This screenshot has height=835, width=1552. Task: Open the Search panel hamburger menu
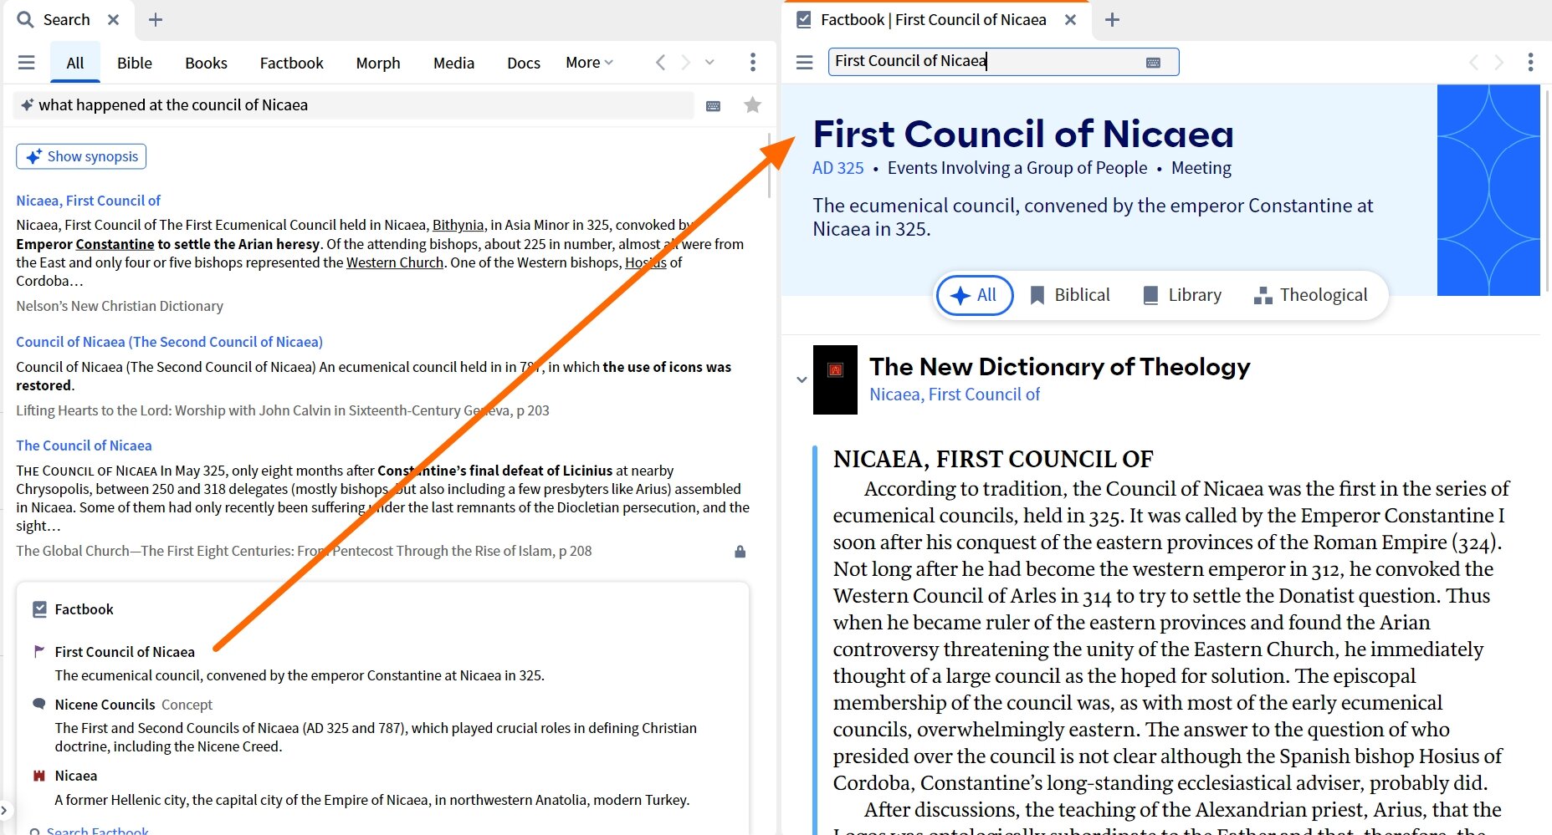27,63
